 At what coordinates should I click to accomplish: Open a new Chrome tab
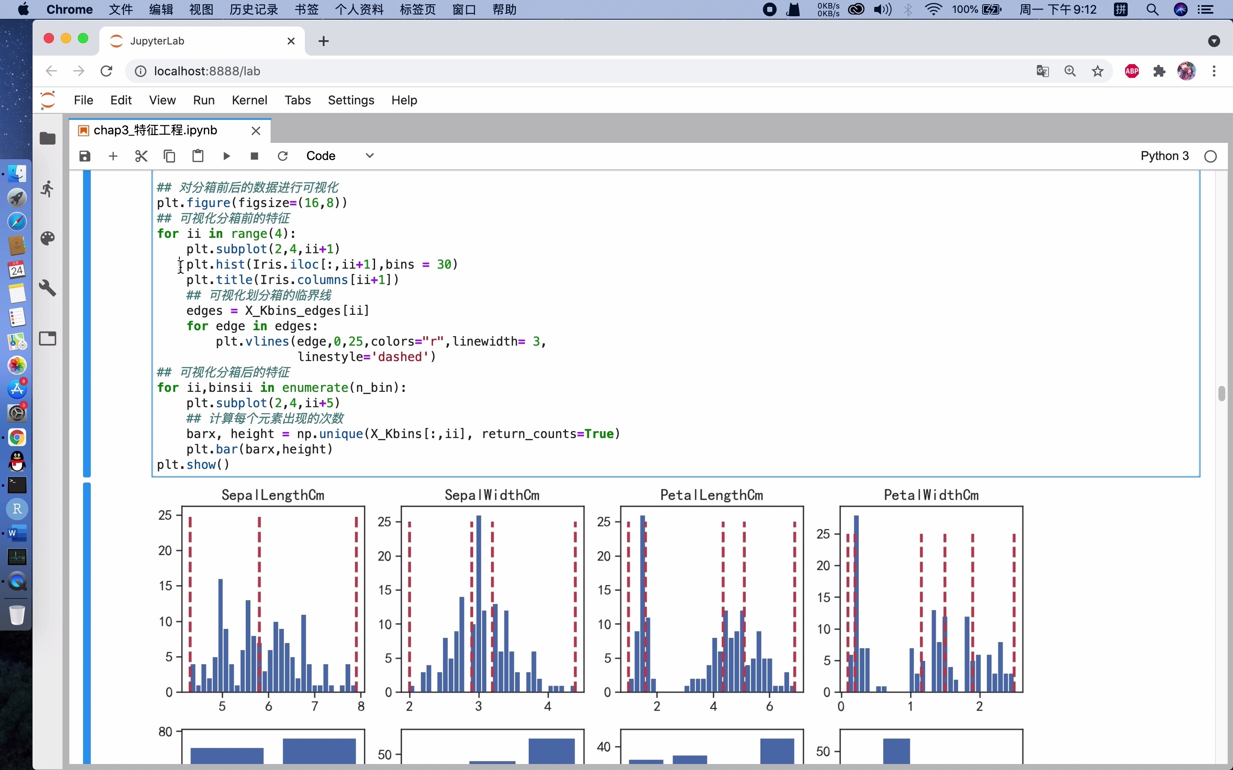(x=324, y=41)
